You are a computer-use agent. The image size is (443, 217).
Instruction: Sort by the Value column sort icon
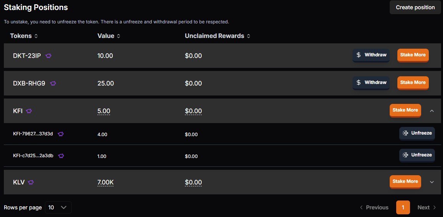pyautogui.click(x=119, y=36)
